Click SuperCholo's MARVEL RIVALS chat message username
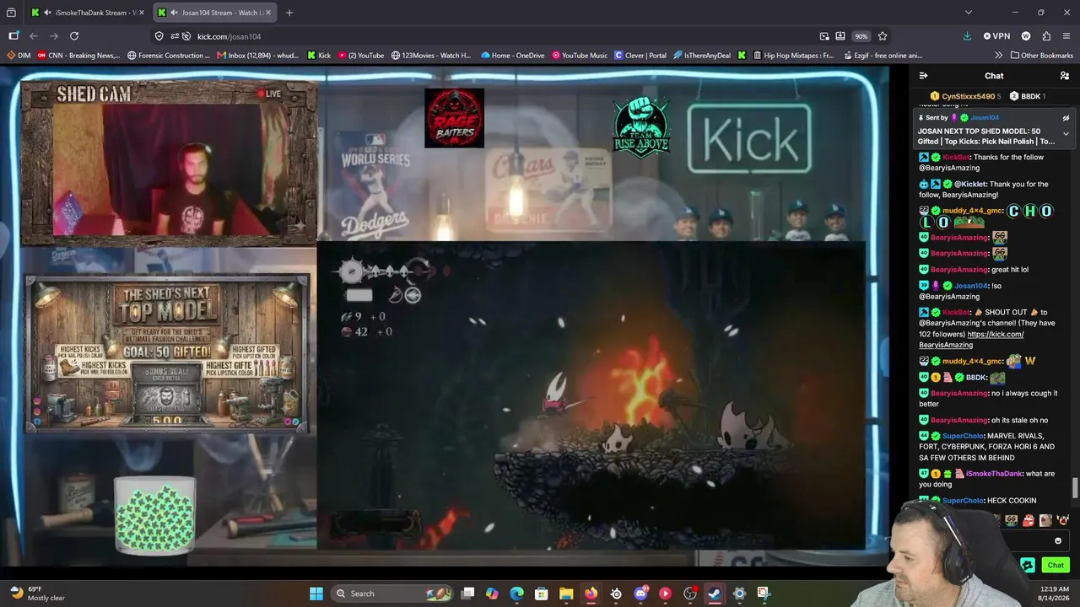The image size is (1080, 607). 962,436
